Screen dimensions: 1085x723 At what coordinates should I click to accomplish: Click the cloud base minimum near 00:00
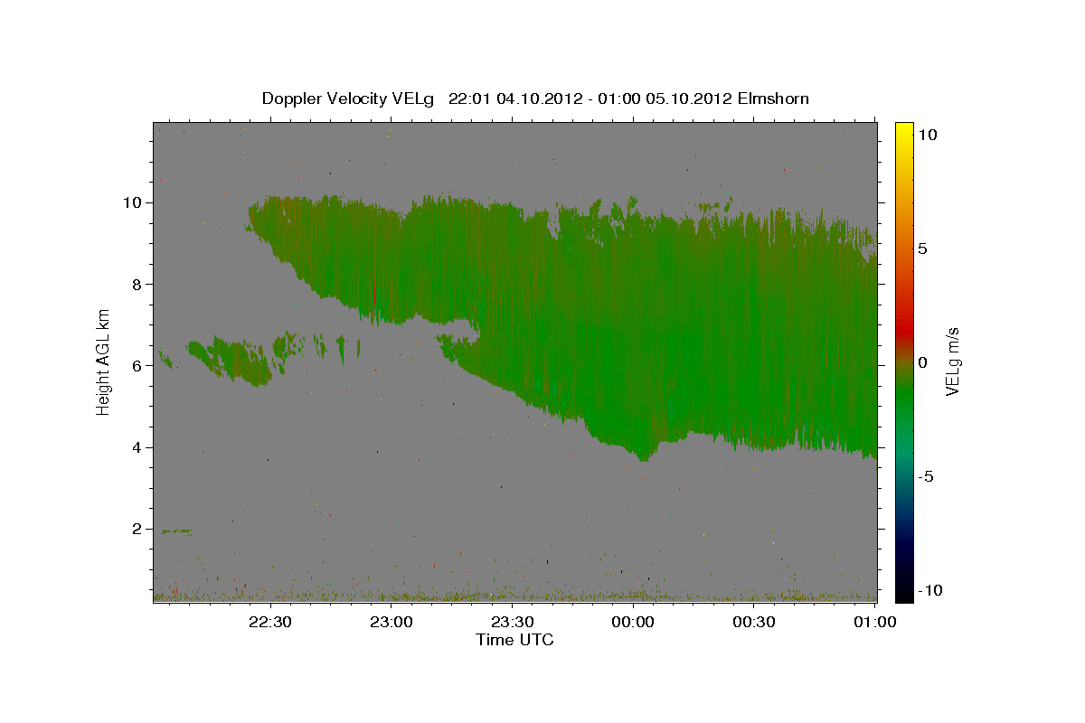[643, 458]
